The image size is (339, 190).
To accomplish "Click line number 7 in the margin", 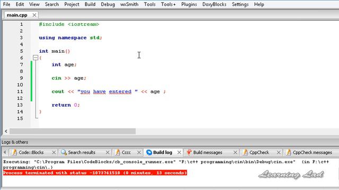I will (21, 64).
